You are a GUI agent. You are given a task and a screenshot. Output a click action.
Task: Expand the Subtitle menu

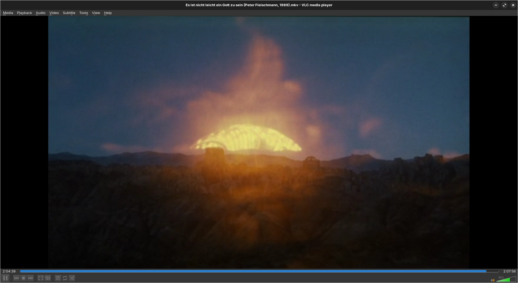(69, 13)
